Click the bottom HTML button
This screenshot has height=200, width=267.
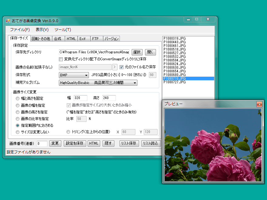point(94,143)
